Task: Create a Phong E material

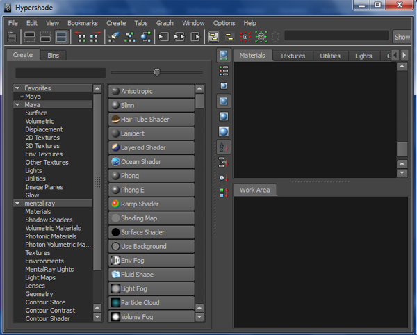Action: tap(152, 190)
